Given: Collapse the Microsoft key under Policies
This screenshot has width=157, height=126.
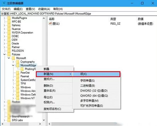Looking at the screenshot, I should [9, 58].
